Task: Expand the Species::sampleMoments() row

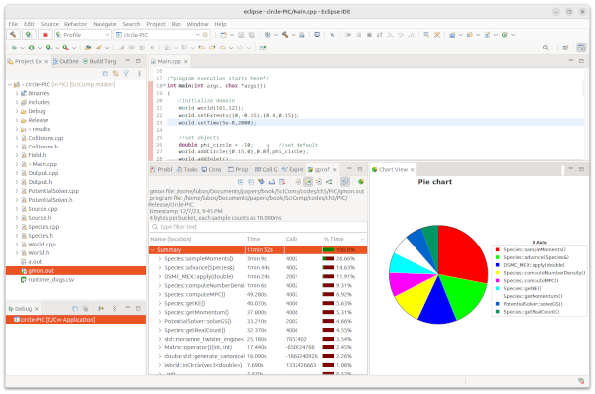Action: [160, 259]
